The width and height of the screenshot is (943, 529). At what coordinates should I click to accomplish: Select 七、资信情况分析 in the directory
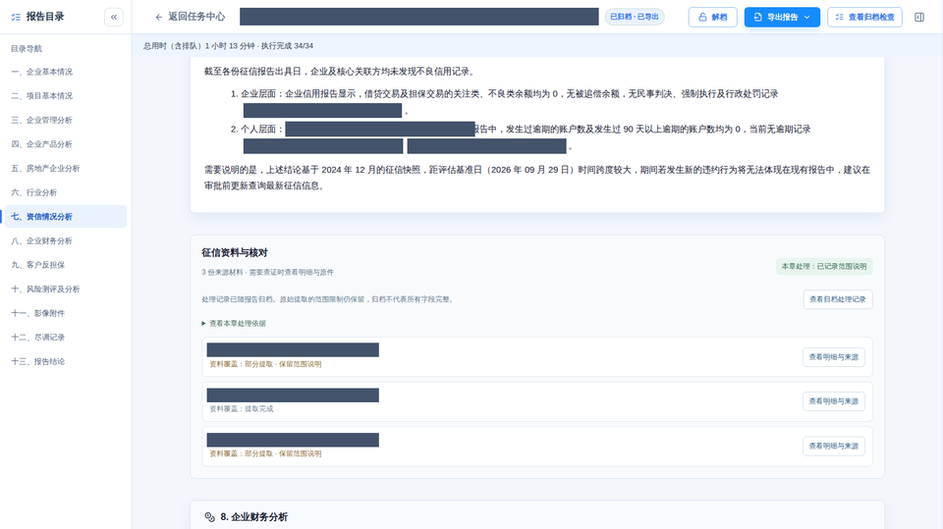[x=66, y=216]
